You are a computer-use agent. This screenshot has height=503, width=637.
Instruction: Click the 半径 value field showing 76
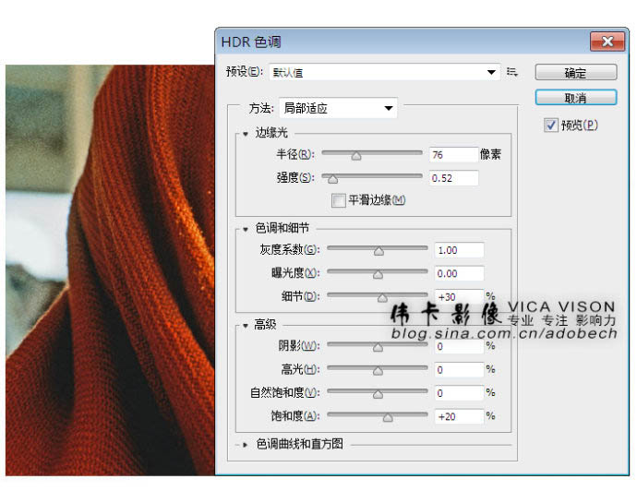pos(452,155)
